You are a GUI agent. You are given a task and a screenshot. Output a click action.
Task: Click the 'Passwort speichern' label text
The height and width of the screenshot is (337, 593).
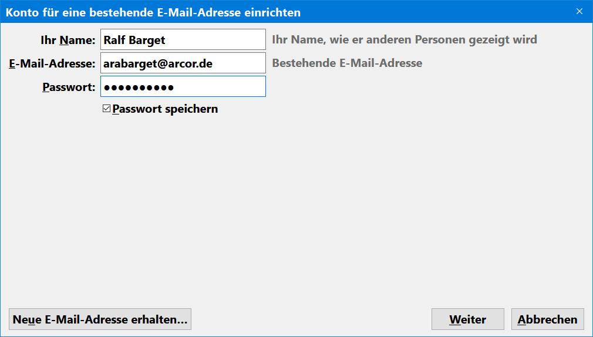[165, 109]
